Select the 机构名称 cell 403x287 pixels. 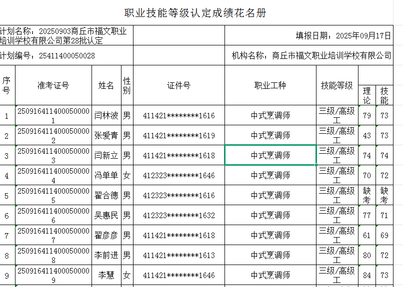click(311, 55)
